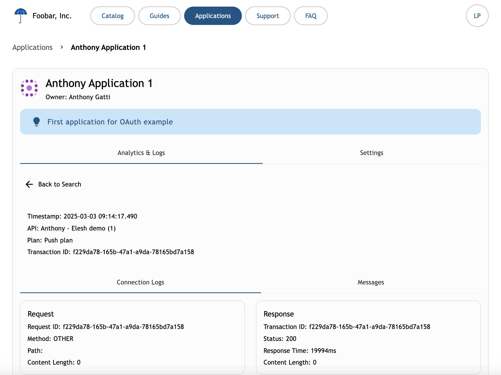501x375 pixels.
Task: Switch to the Settings tab
Action: [371, 153]
